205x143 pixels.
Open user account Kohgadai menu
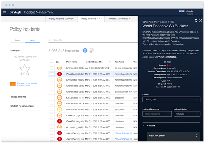tap(186, 12)
